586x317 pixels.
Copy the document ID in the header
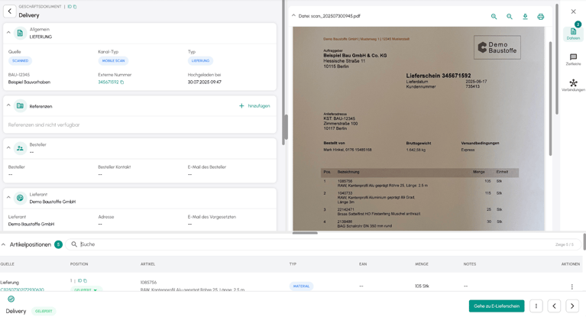(x=75, y=7)
